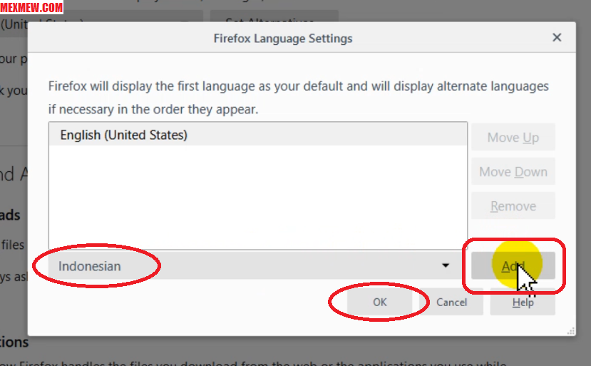
Task: Click the dialog resize grip corner
Action: coord(570,330)
